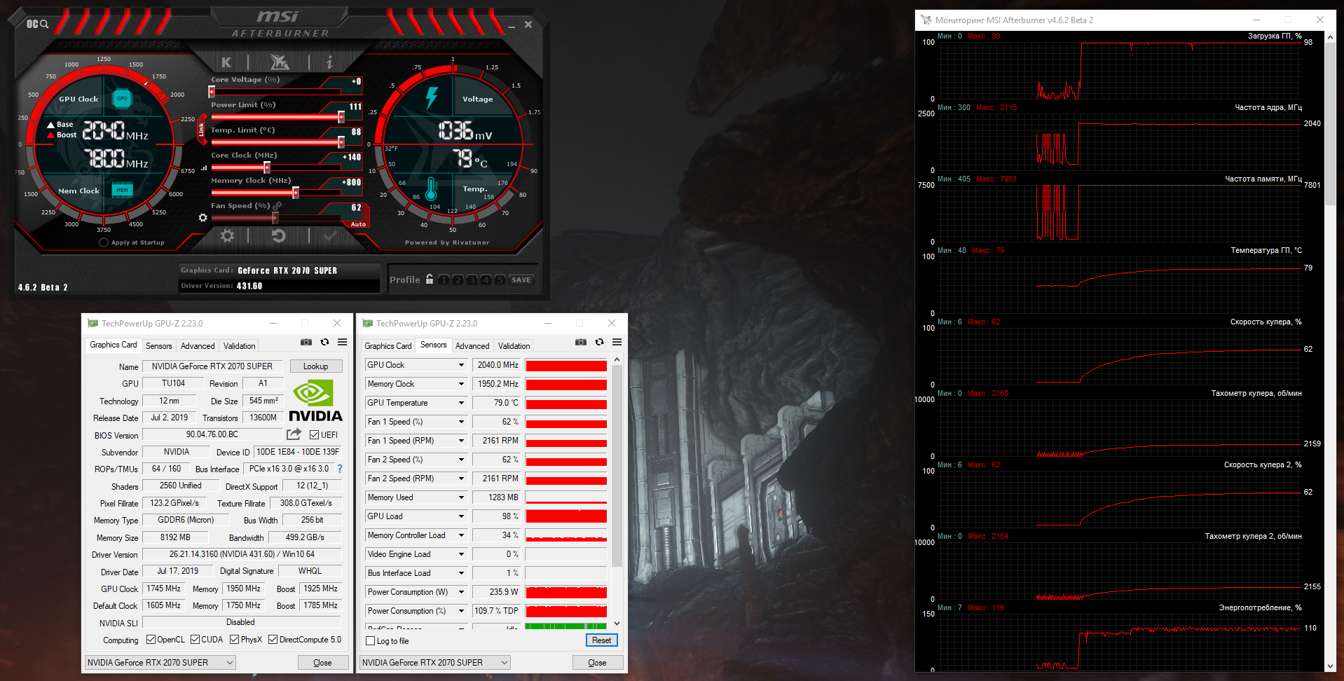Click the Reset button in the Sensors window
This screenshot has width=1344, height=681.
click(601, 640)
